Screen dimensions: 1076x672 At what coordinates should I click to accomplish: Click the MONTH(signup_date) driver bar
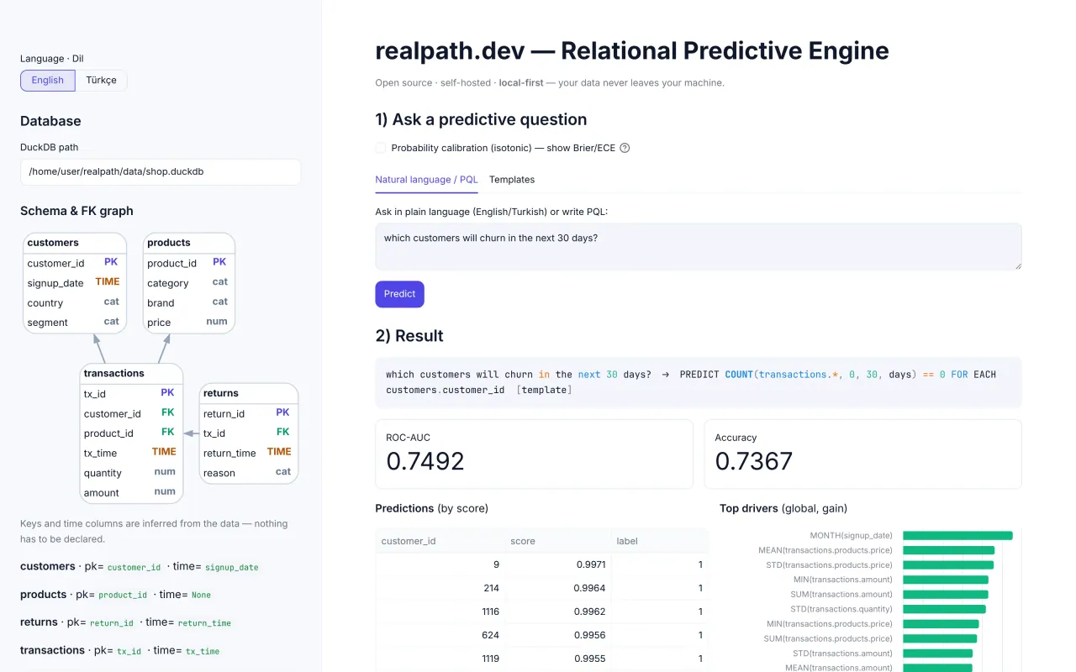click(x=957, y=535)
